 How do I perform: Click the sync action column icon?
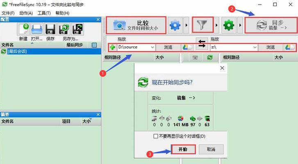tap(210, 57)
